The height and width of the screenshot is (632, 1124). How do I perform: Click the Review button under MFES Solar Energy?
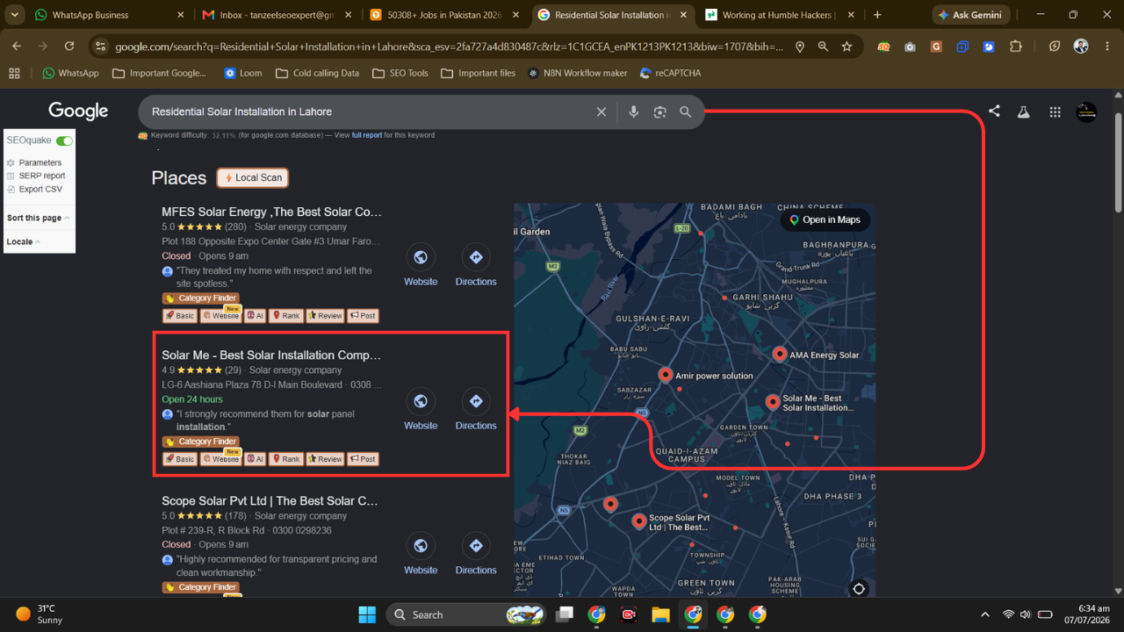point(325,315)
